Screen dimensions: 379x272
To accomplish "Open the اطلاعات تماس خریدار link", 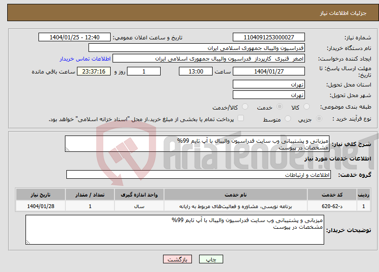I will tap(85, 59).
